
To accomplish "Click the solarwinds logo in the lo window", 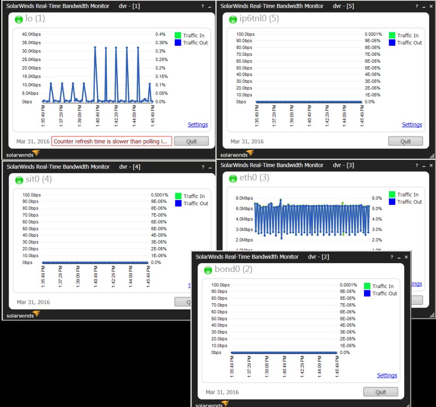I will point(23,154).
